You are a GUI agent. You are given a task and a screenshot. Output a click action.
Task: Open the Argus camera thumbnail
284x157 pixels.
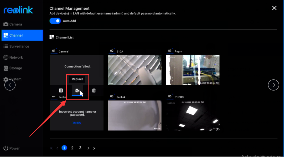(x=192, y=70)
